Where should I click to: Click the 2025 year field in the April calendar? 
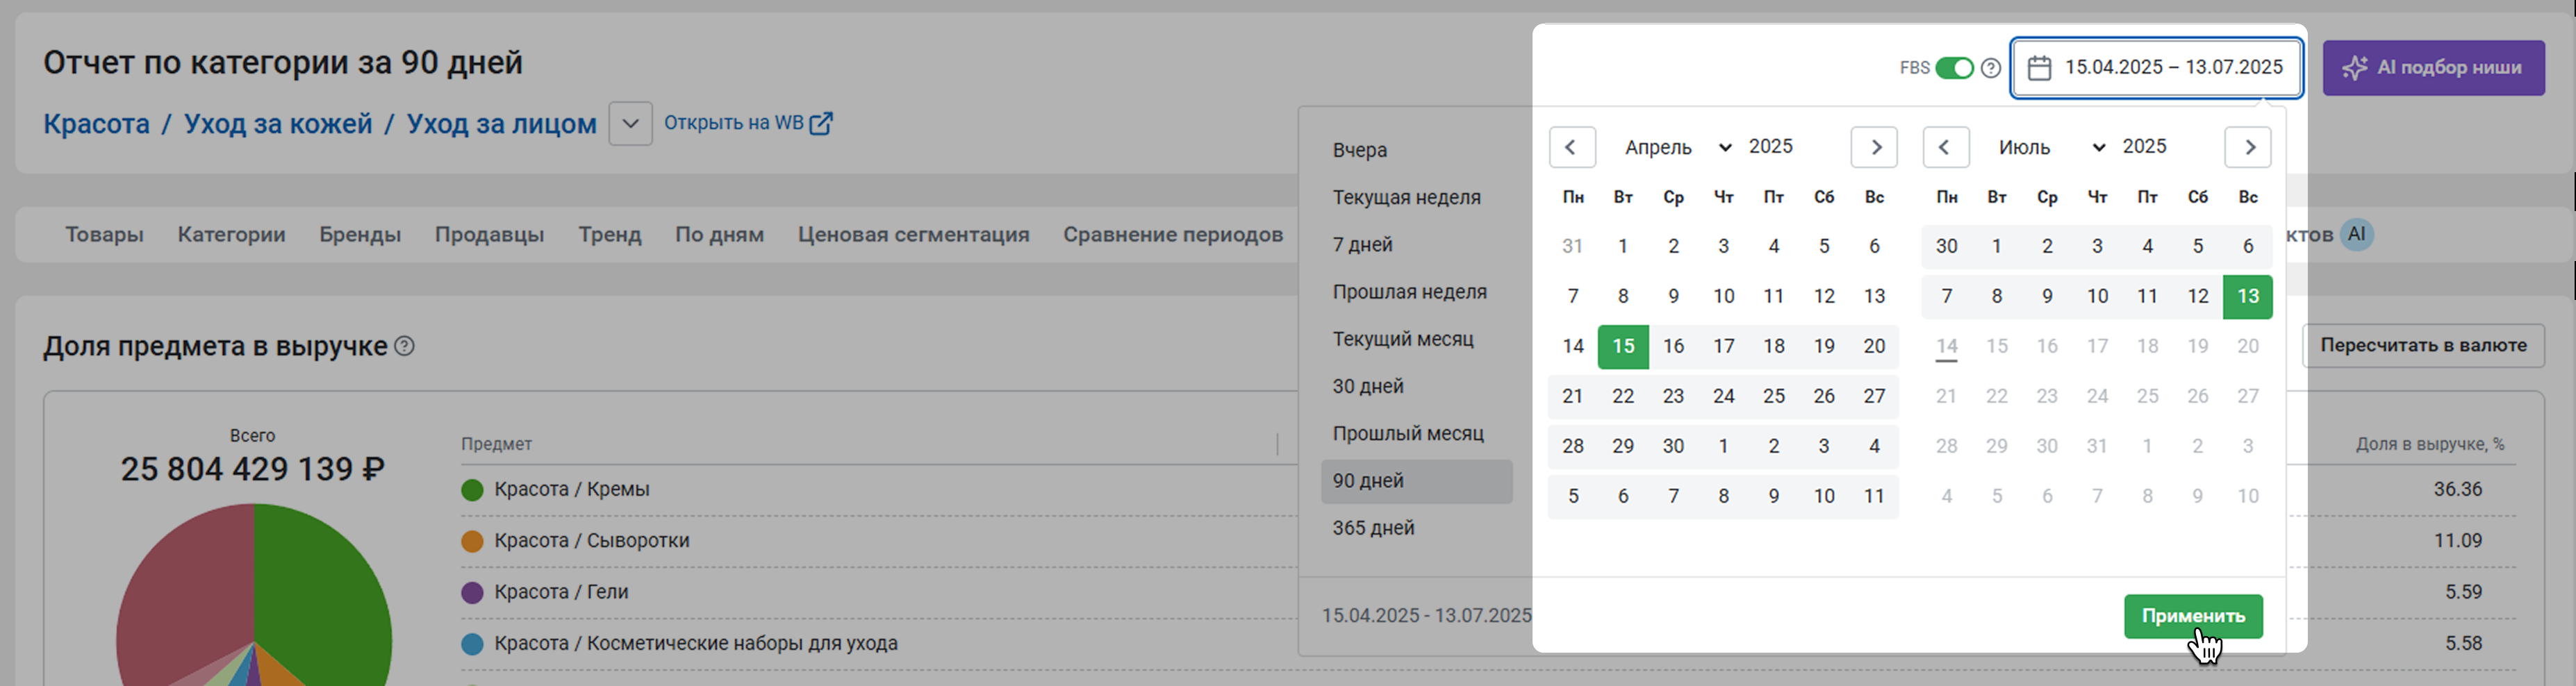(1771, 146)
